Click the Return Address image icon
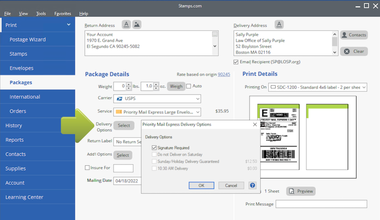The width and height of the screenshot is (380, 220). (137, 24)
